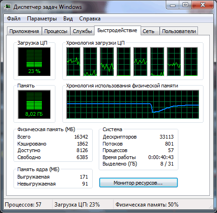The image size is (217, 213).
Task: Click status bar entry Физическая память: 50%
Action: pos(147,205)
